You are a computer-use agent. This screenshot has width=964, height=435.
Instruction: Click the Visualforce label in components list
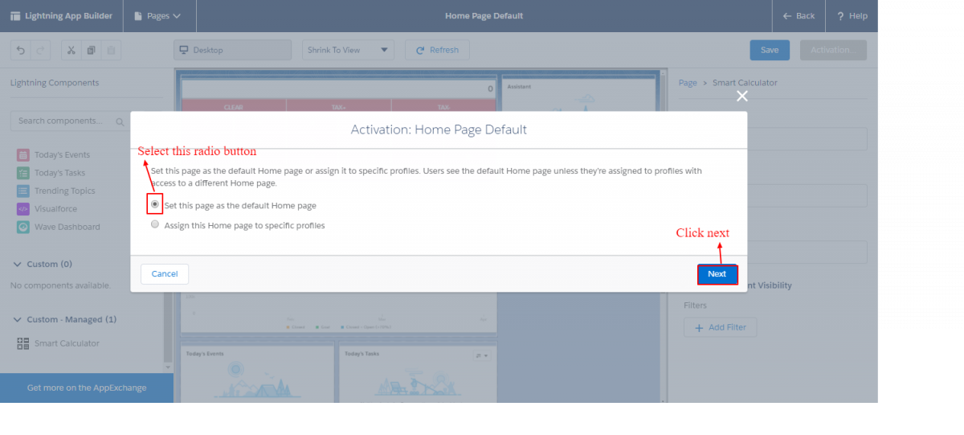pos(56,209)
